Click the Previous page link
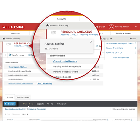 [x=16, y=114]
